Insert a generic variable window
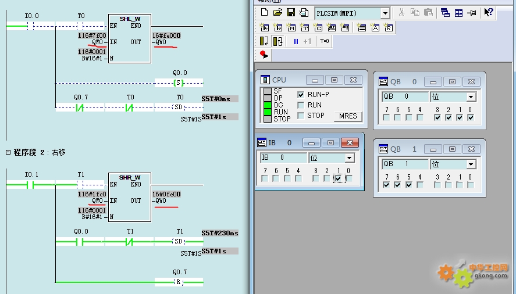This screenshot has width=516, height=294. click(332, 28)
